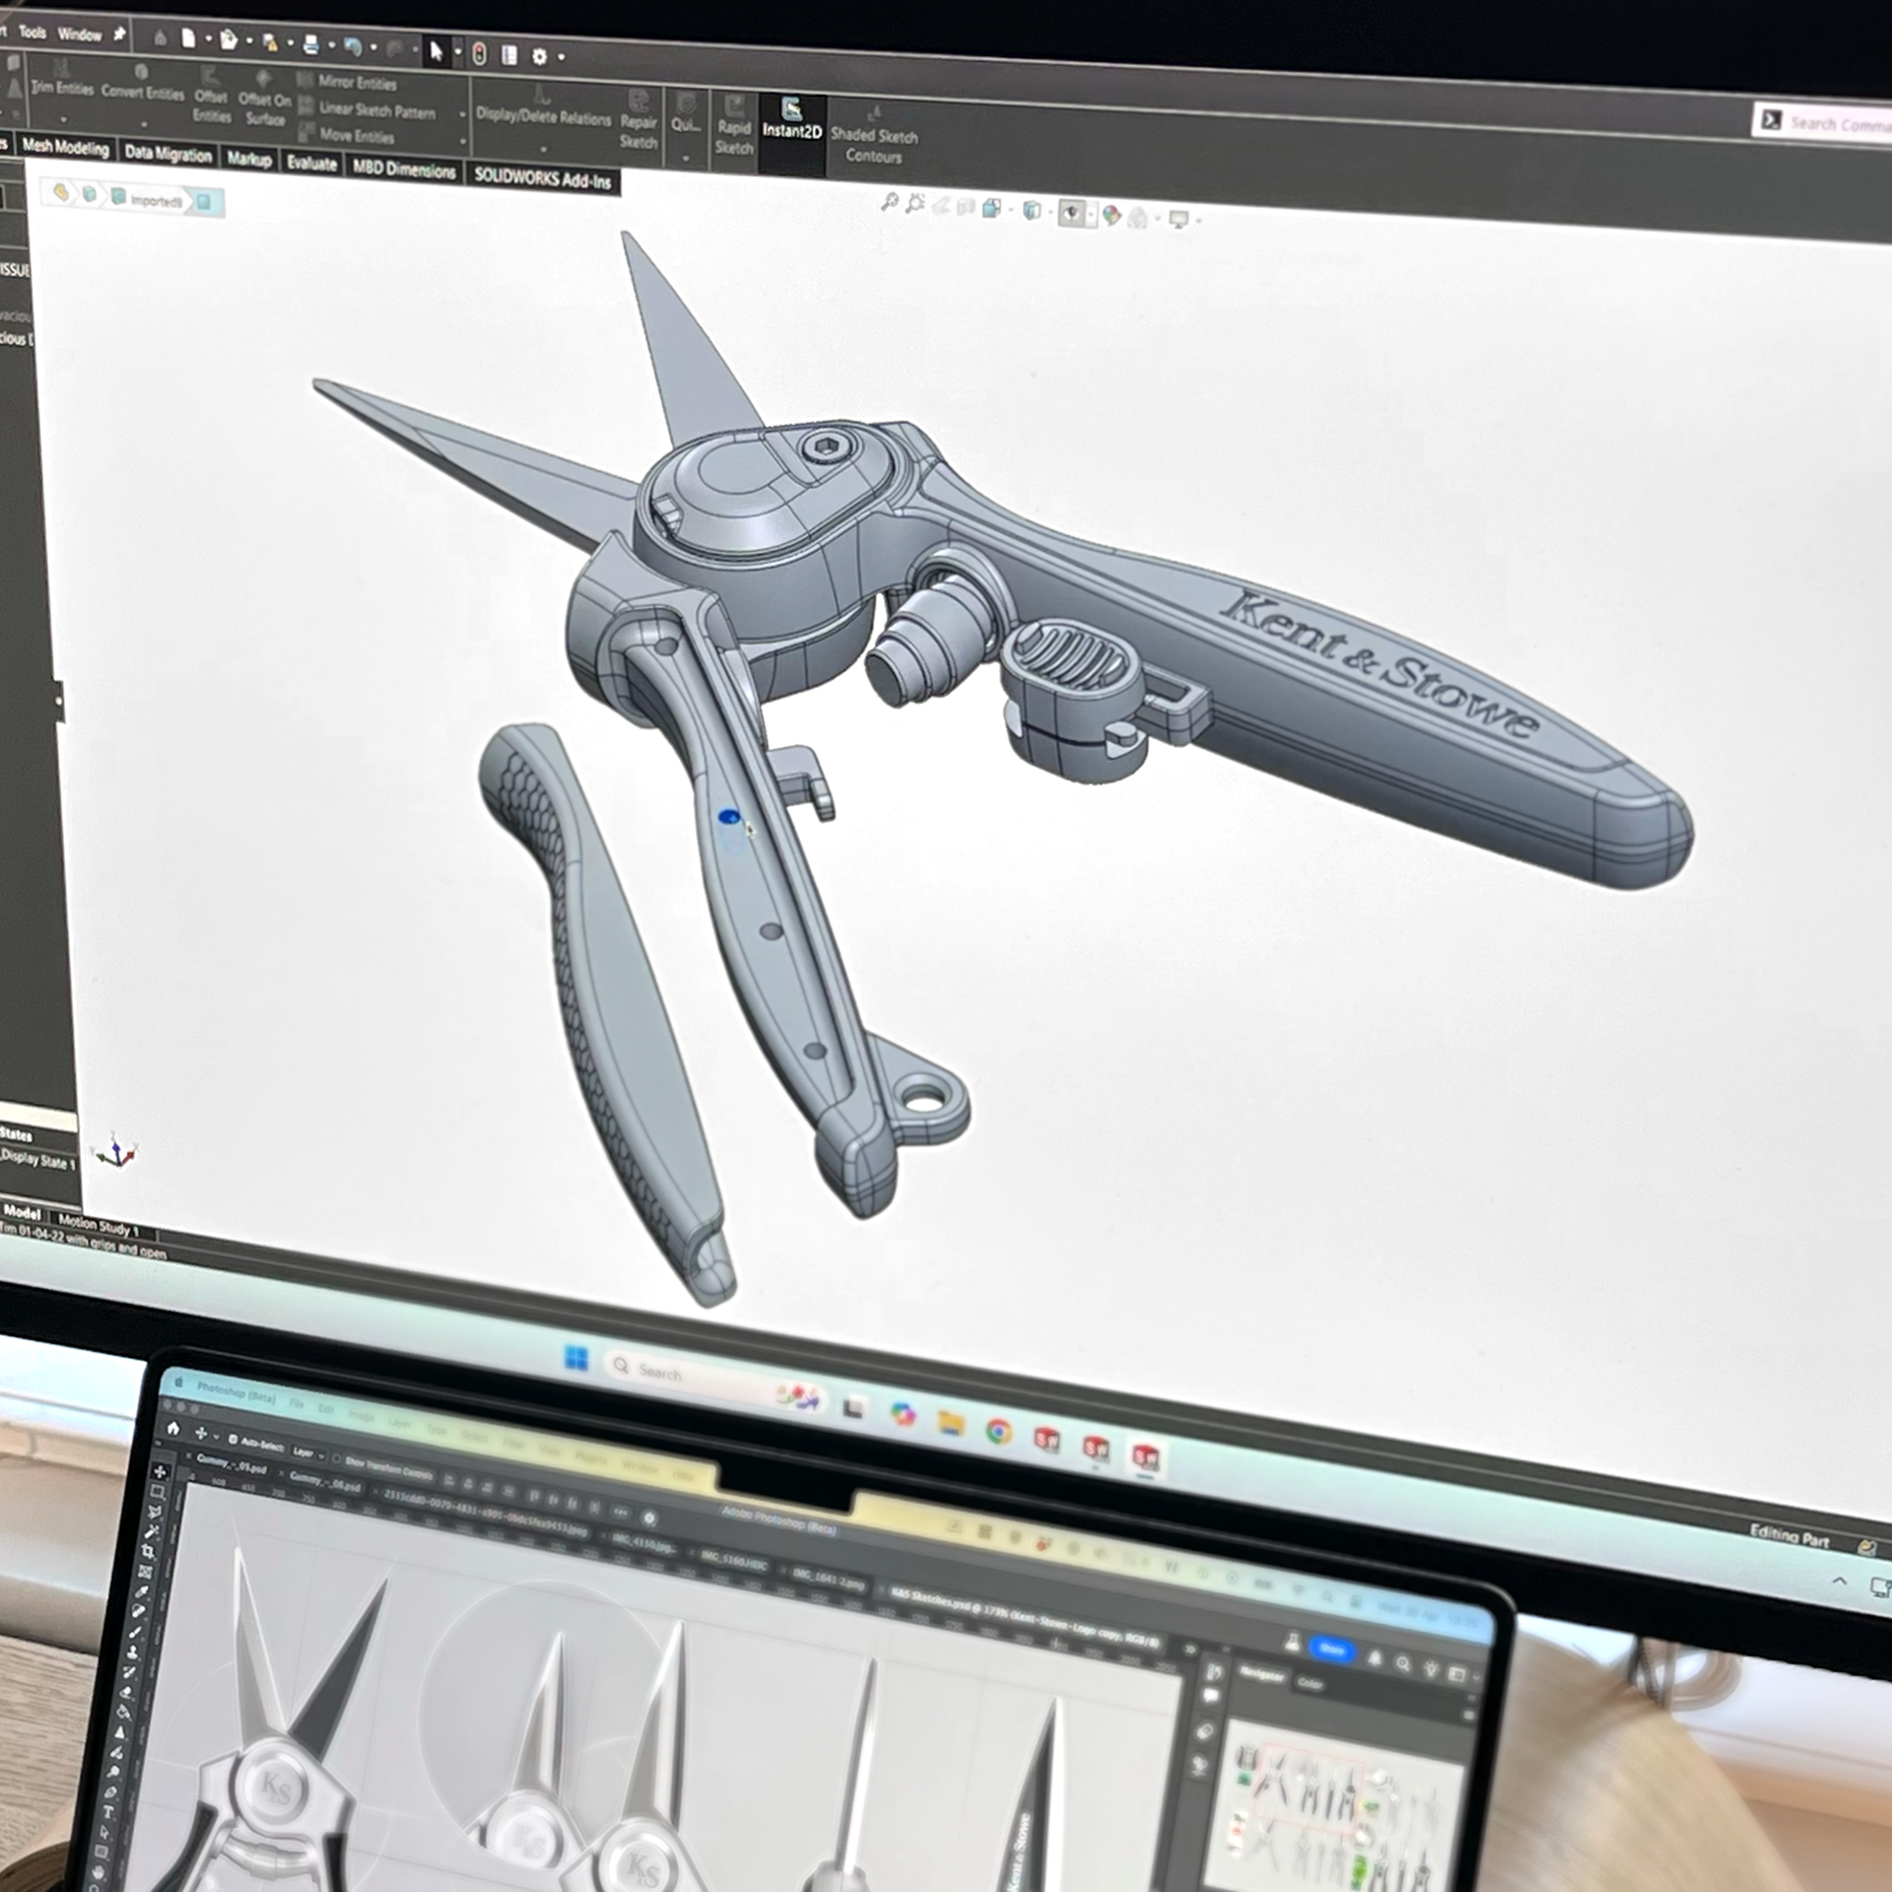Image resolution: width=1892 pixels, height=1892 pixels.
Task: Open Copilot from the Windows taskbar
Action: point(902,1415)
